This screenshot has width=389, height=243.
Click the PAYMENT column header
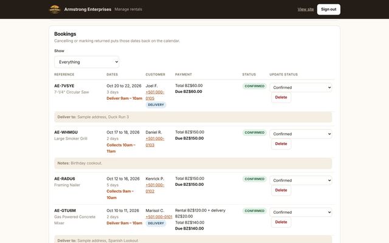184,74
